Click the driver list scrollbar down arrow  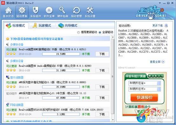113,120
